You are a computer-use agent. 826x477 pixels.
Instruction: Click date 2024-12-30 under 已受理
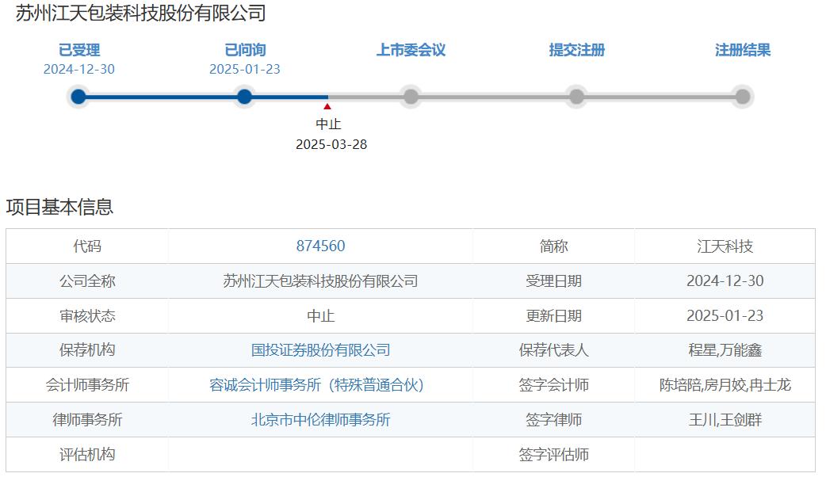click(x=79, y=69)
